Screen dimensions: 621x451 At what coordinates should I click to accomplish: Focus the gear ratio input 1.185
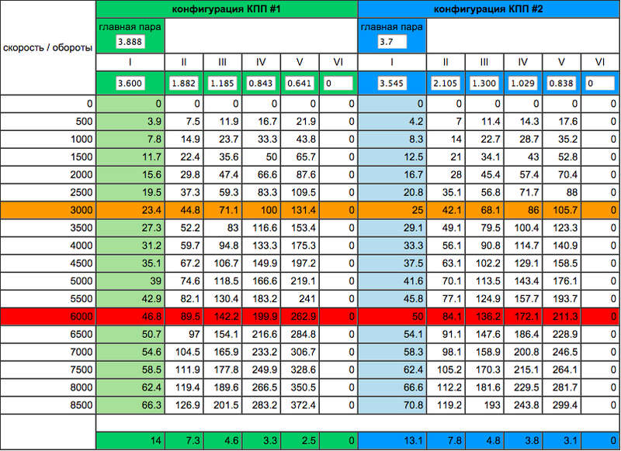[223, 83]
